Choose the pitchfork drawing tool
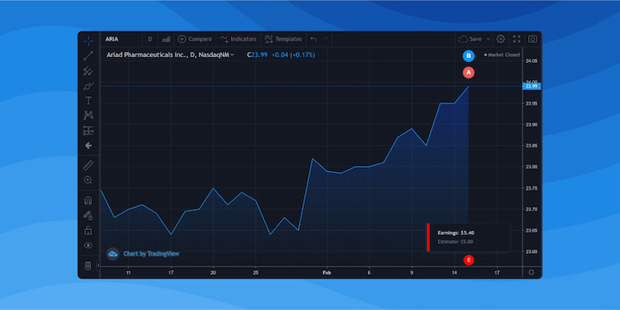This screenshot has width=620, height=310. click(89, 71)
